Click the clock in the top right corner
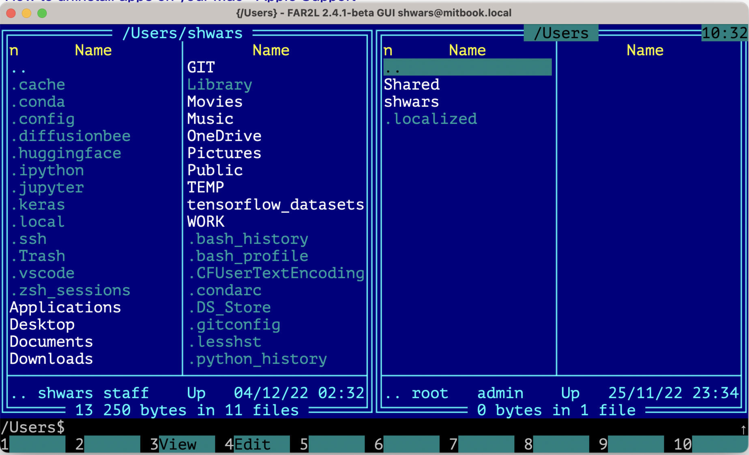Viewport: 749px width, 455px height. point(724,33)
